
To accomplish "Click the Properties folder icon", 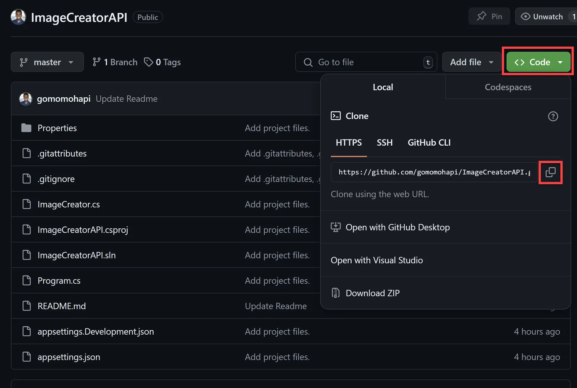I will (x=26, y=128).
